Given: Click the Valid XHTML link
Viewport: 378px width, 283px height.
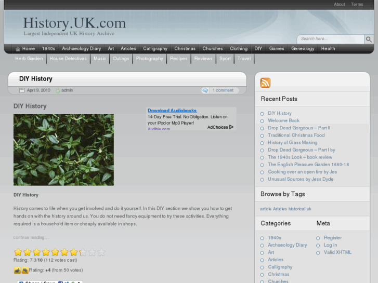Looking at the screenshot, I should pos(337,252).
